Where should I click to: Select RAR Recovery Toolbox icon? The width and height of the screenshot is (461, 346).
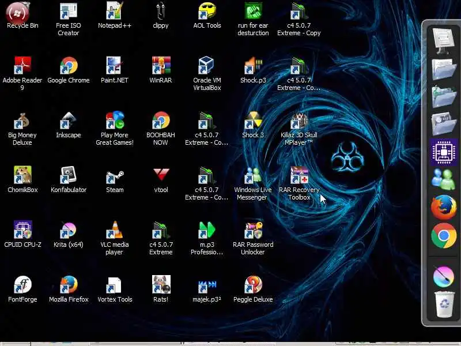pos(299,175)
